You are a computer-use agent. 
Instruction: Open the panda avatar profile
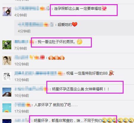pyautogui.click(x=7, y=45)
